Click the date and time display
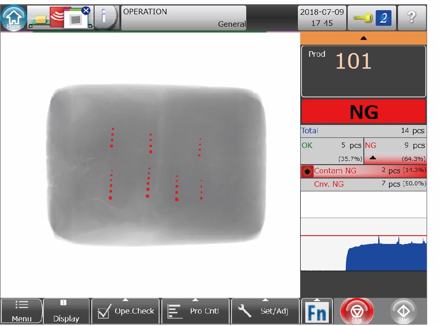Screen dimensions: 439x326 click(322, 18)
